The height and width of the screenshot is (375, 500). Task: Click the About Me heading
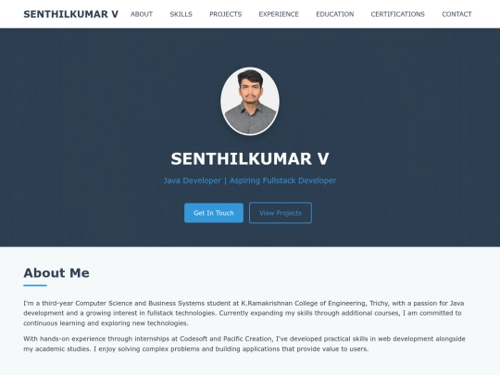tap(56, 272)
